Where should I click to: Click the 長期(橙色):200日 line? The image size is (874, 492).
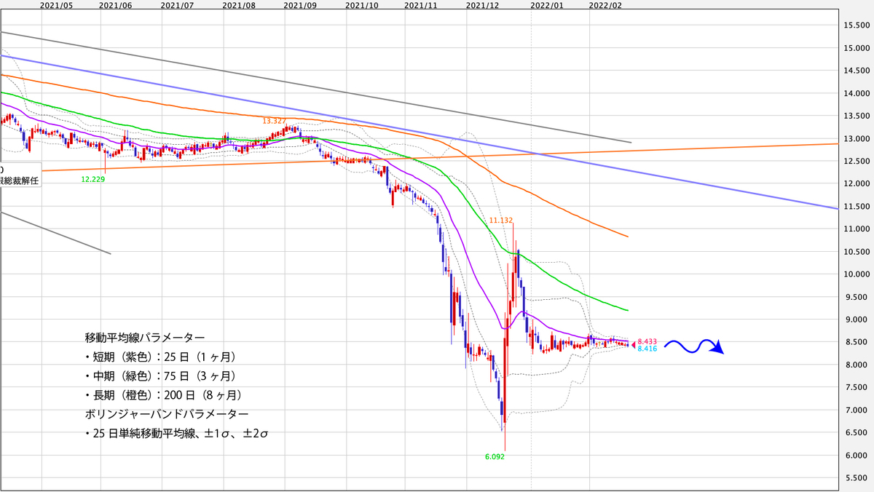[163, 394]
